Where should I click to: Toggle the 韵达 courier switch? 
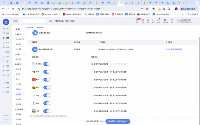(x=47, y=87)
